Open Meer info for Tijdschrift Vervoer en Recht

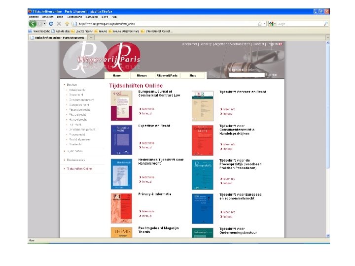tap(229, 109)
